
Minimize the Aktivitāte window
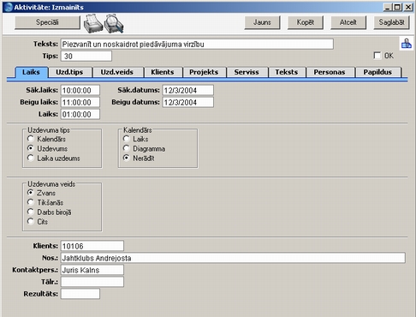(x=387, y=7)
